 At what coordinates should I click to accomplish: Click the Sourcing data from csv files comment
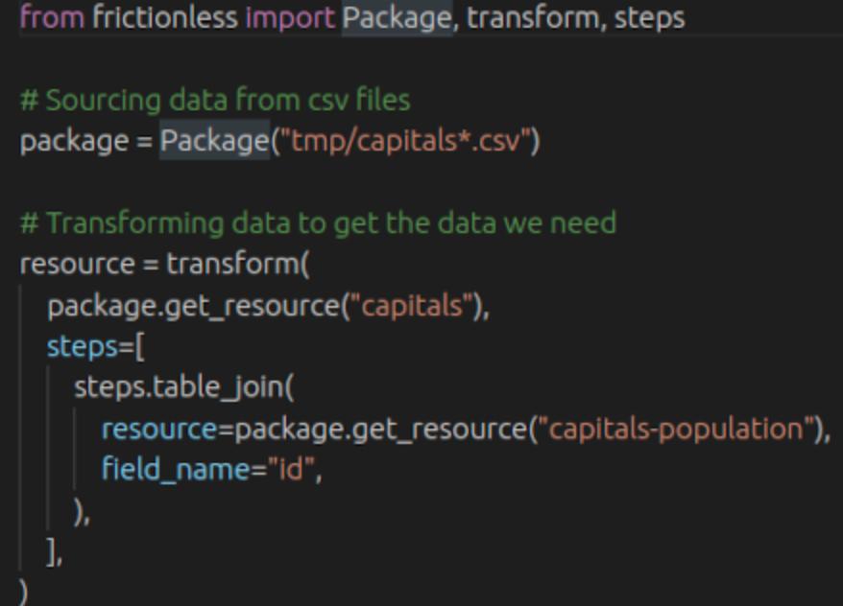pyautogui.click(x=215, y=101)
